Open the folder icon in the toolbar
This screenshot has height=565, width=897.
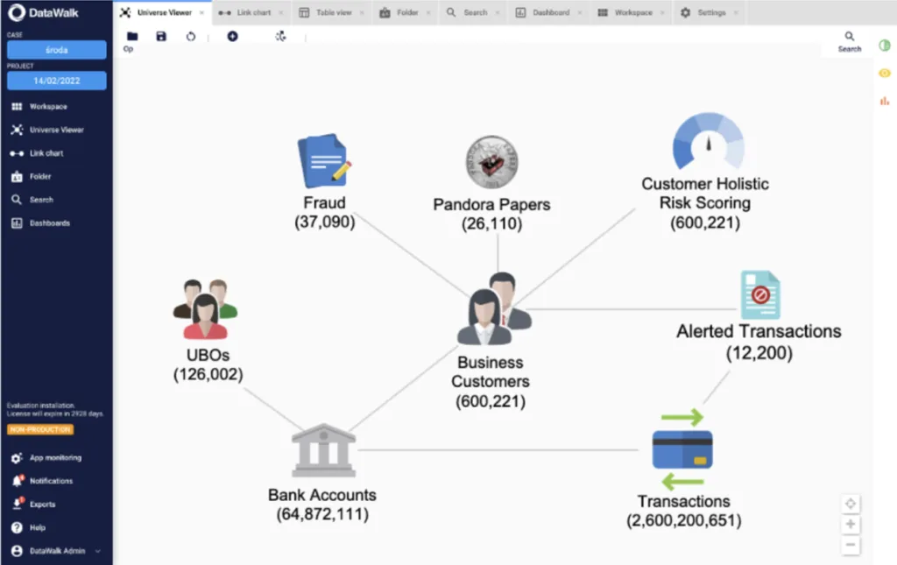(132, 37)
